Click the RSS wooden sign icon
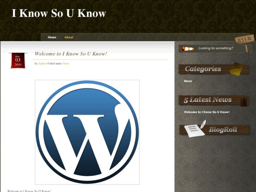This screenshot has width=256, height=192. click(x=245, y=43)
